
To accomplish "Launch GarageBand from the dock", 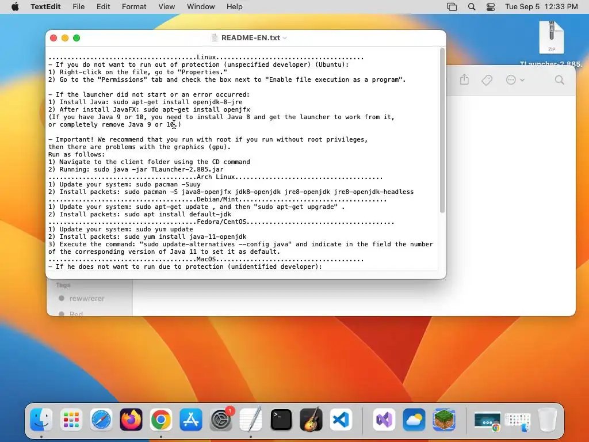I will [x=311, y=420].
